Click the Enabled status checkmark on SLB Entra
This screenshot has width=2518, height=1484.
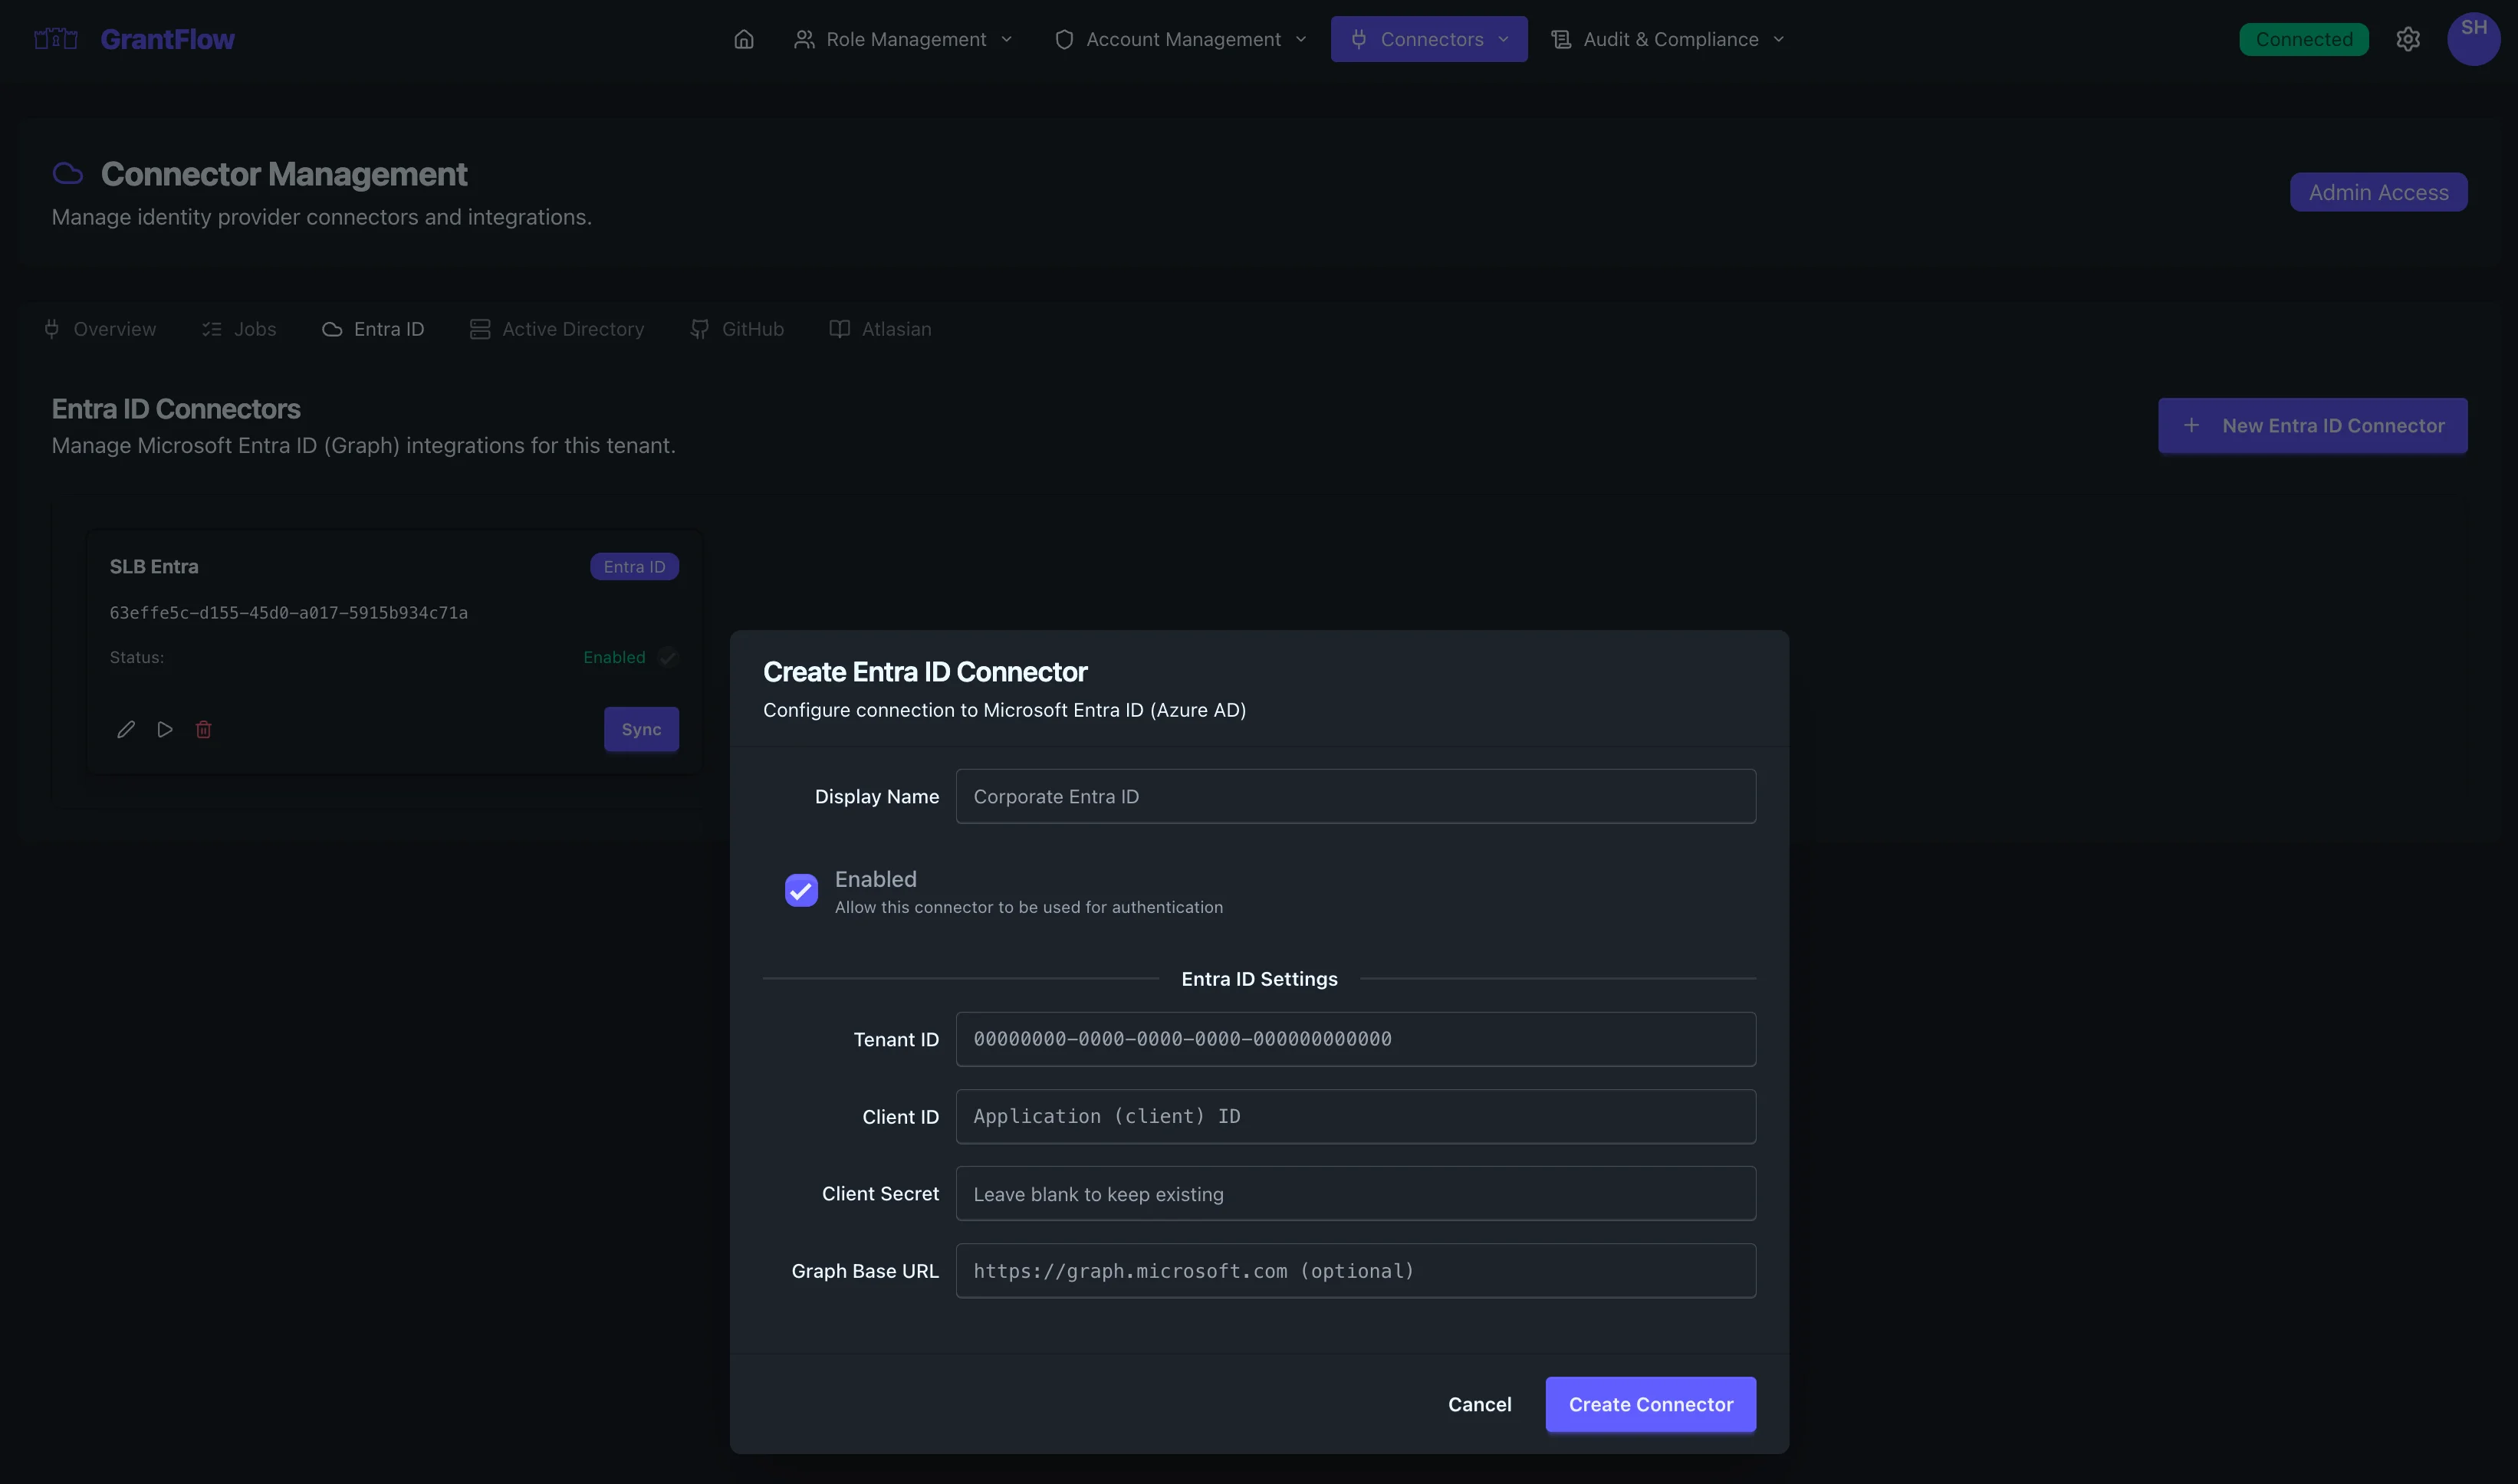pos(667,657)
